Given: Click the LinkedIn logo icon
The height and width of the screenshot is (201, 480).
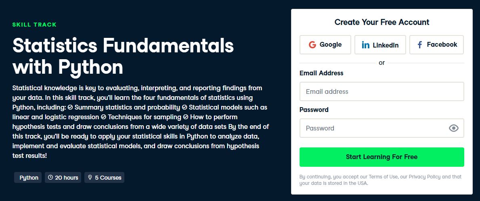Looking at the screenshot, I should pyautogui.click(x=365, y=45).
